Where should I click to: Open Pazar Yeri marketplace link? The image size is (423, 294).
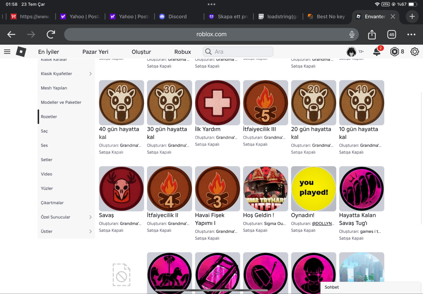click(x=95, y=52)
